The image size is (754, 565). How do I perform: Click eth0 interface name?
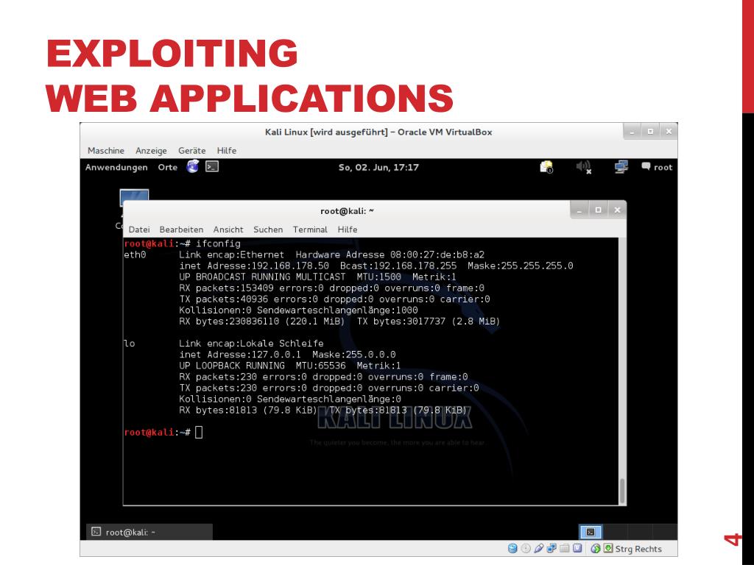click(x=135, y=255)
